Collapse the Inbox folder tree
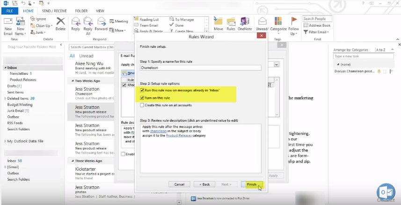 click(x=5, y=68)
